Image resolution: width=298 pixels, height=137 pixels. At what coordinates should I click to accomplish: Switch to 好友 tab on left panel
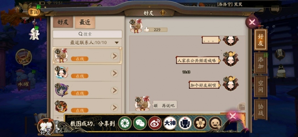(63, 22)
